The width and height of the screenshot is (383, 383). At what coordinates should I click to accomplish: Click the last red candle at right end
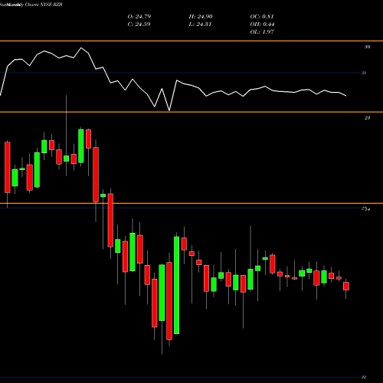point(346,286)
